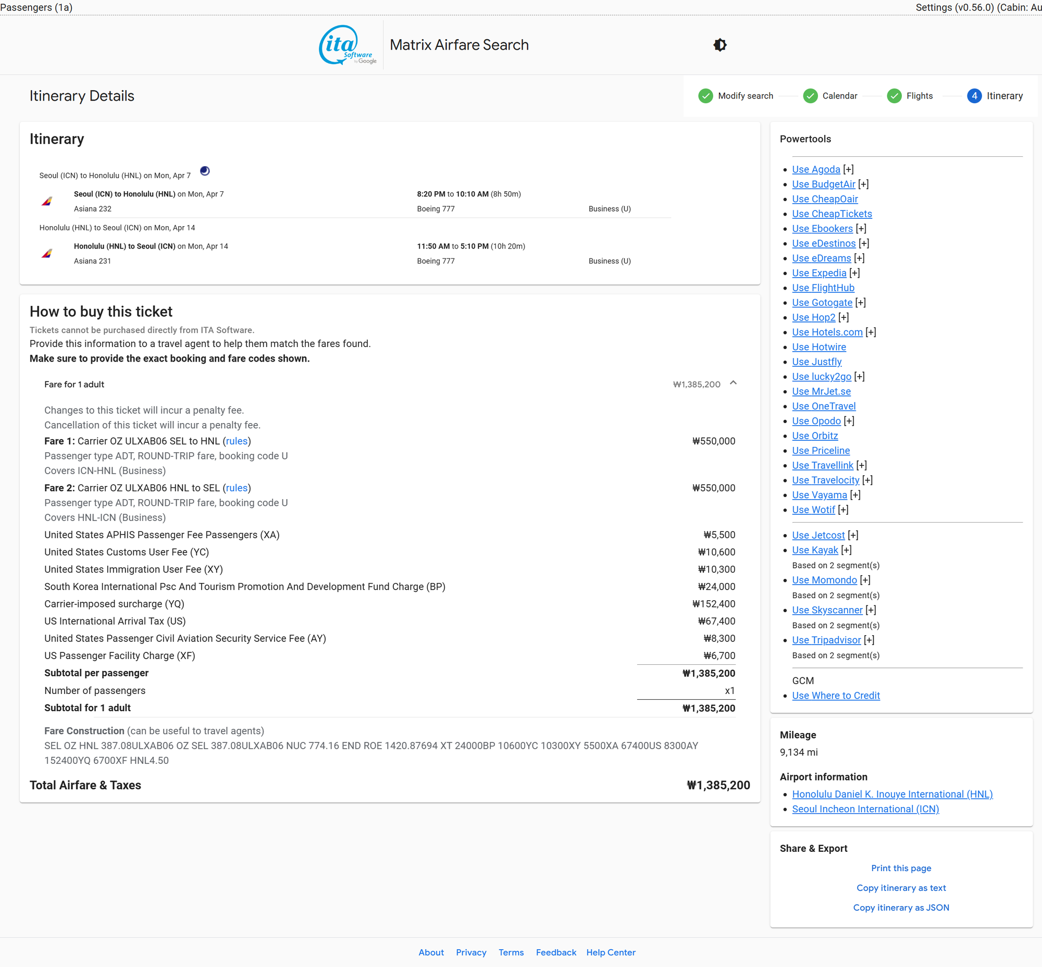The height and width of the screenshot is (967, 1042).
Task: Click the green Modify search checkmark icon
Action: 705,96
